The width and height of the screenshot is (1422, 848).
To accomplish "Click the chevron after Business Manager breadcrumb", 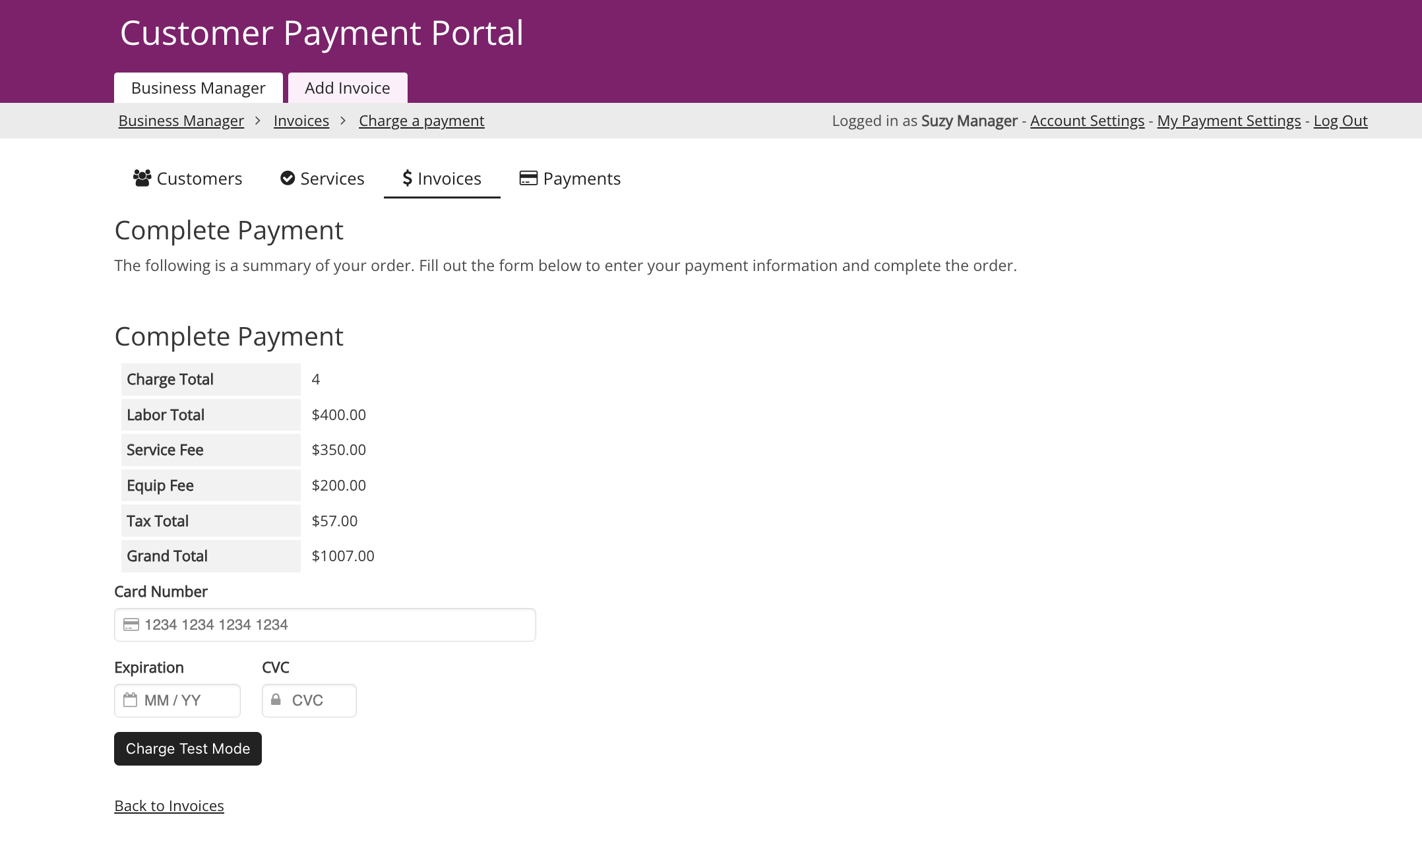I will pyautogui.click(x=259, y=121).
